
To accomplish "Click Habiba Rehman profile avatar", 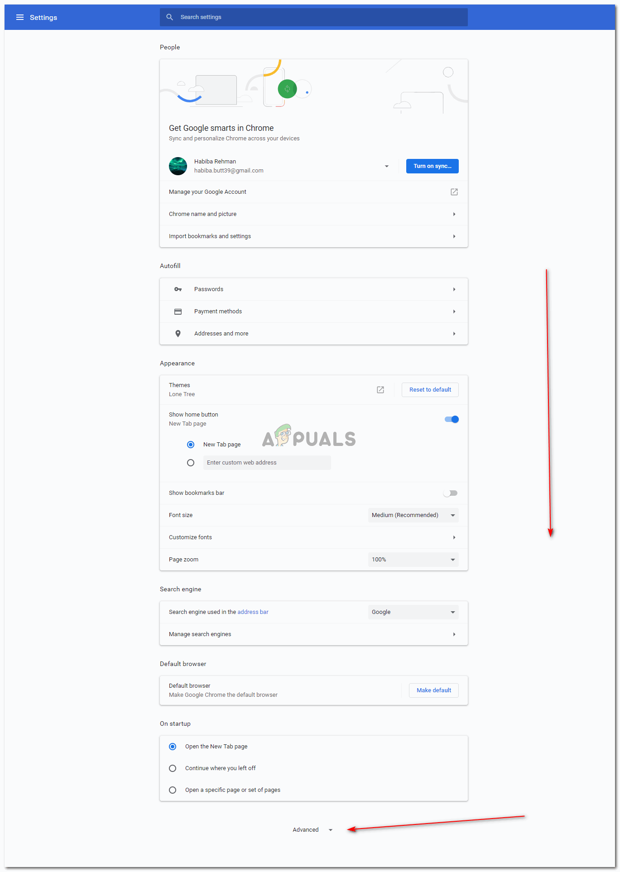I will (x=178, y=166).
